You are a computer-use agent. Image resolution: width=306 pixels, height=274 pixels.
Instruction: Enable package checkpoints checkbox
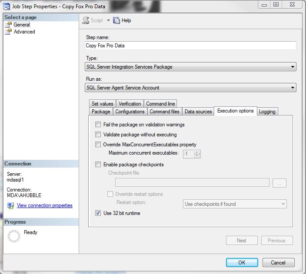click(98, 165)
